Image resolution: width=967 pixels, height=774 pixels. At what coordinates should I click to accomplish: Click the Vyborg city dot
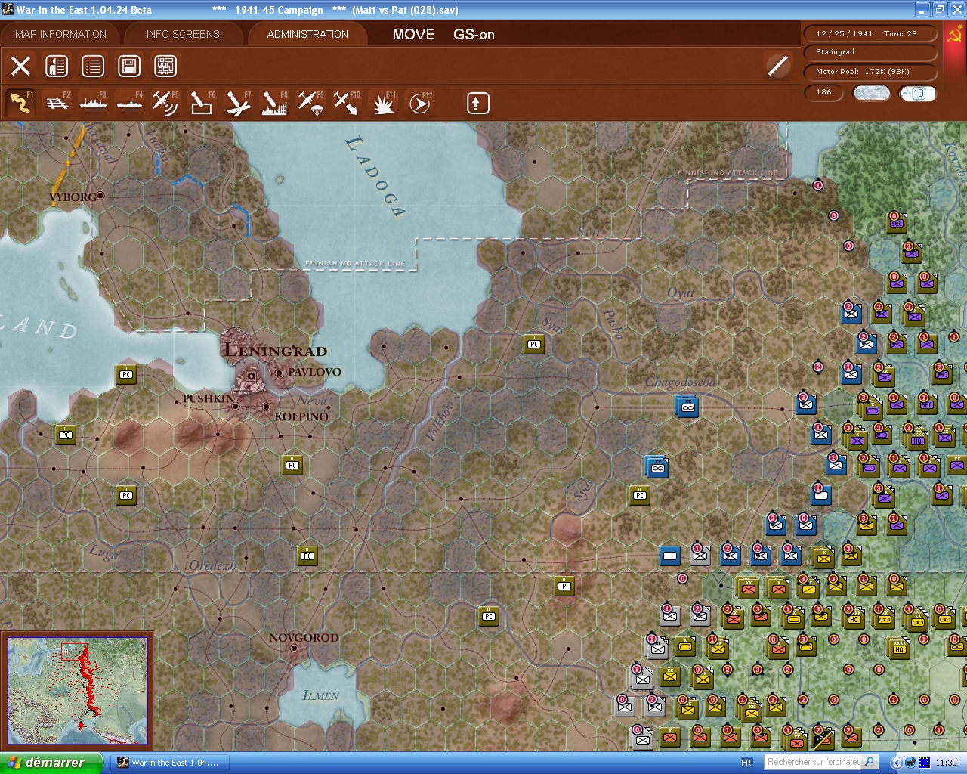100,196
